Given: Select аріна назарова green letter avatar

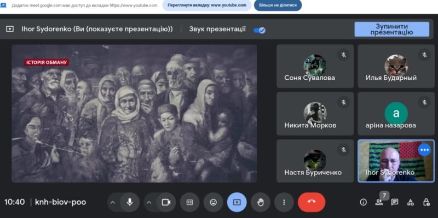Looking at the screenshot, I should pyautogui.click(x=396, y=113).
